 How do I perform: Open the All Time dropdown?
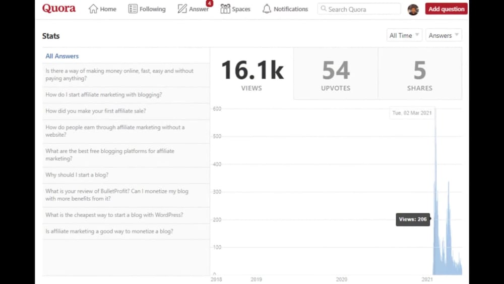(x=404, y=35)
